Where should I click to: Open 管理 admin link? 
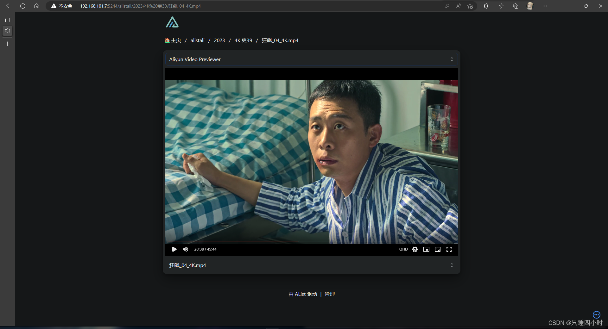(x=330, y=294)
